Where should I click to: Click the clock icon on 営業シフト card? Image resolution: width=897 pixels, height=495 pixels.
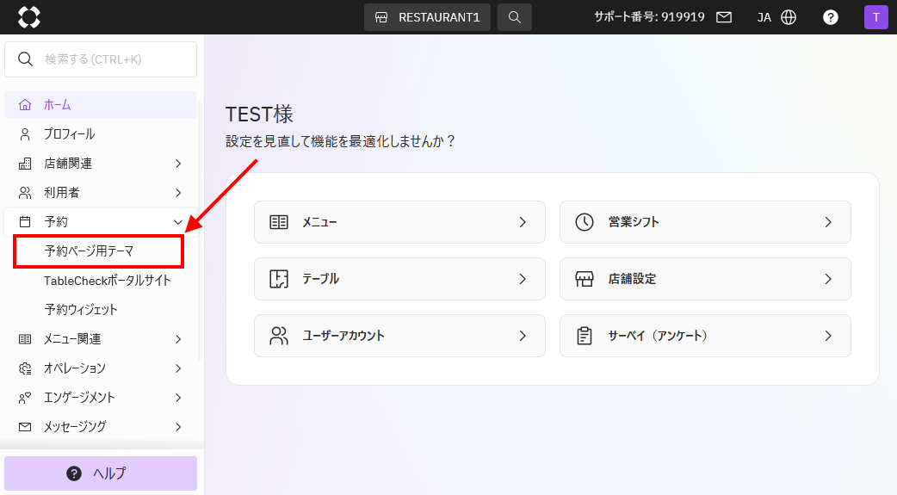[585, 222]
